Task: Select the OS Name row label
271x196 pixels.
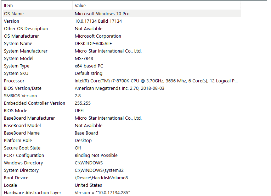Action: pyautogui.click(x=14, y=14)
